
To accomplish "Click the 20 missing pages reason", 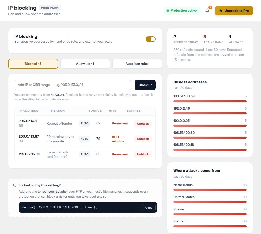I will pyautogui.click(x=60, y=139).
